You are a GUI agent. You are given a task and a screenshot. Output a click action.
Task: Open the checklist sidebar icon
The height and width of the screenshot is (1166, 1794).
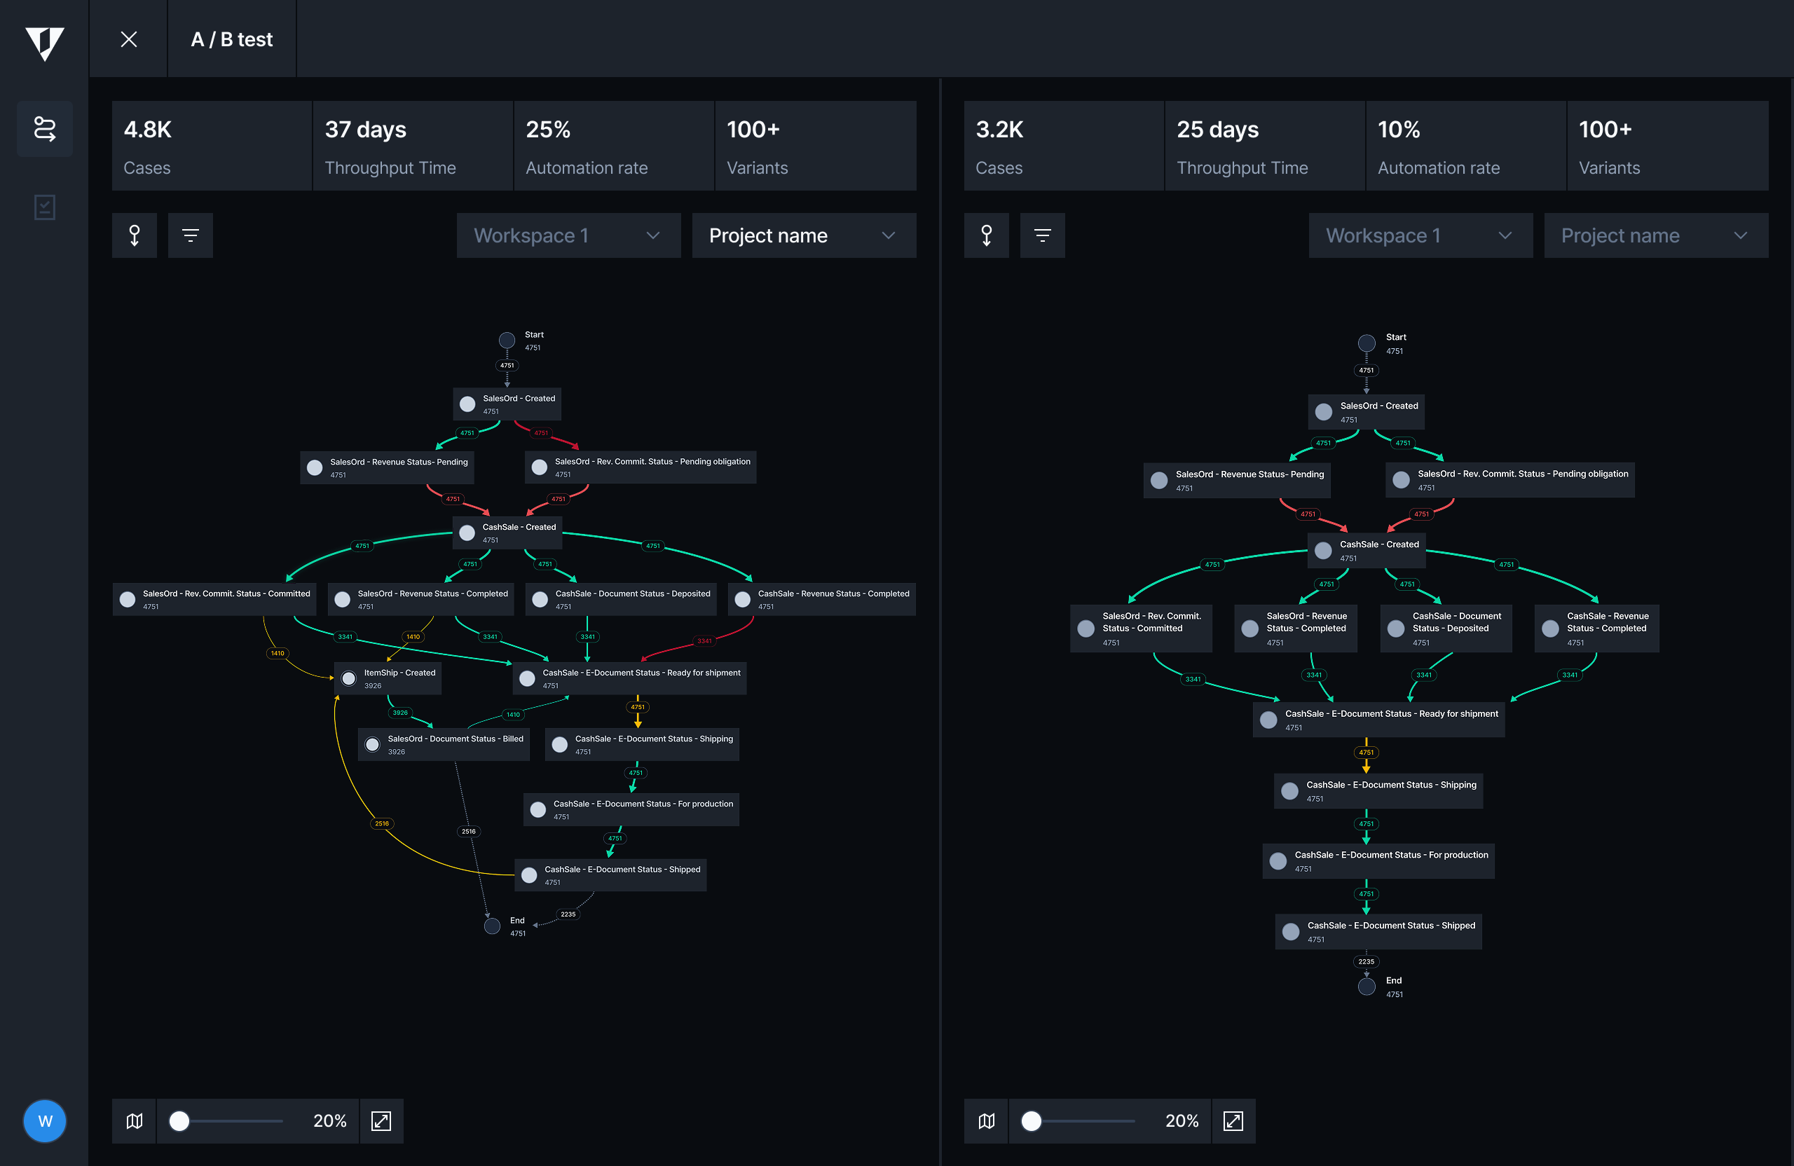(x=44, y=207)
